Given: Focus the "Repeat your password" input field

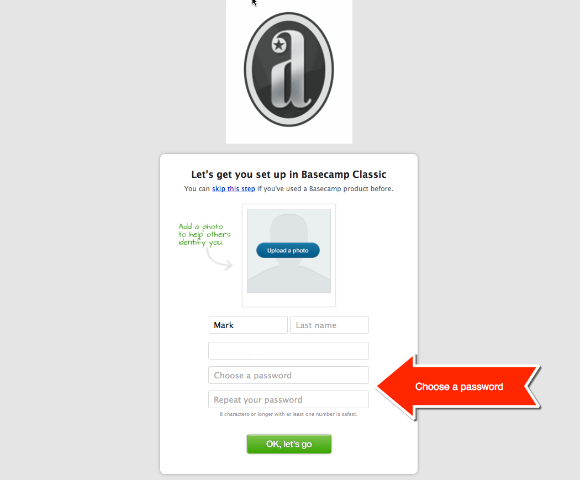Looking at the screenshot, I should click(288, 399).
